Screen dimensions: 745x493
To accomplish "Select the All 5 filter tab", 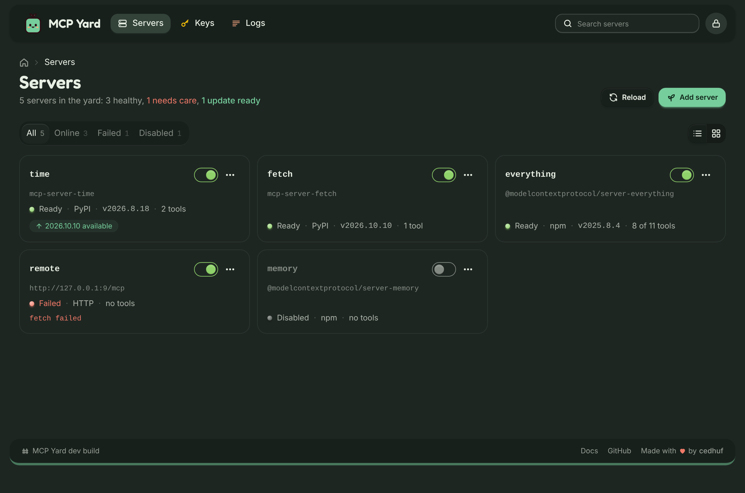I will tap(35, 133).
